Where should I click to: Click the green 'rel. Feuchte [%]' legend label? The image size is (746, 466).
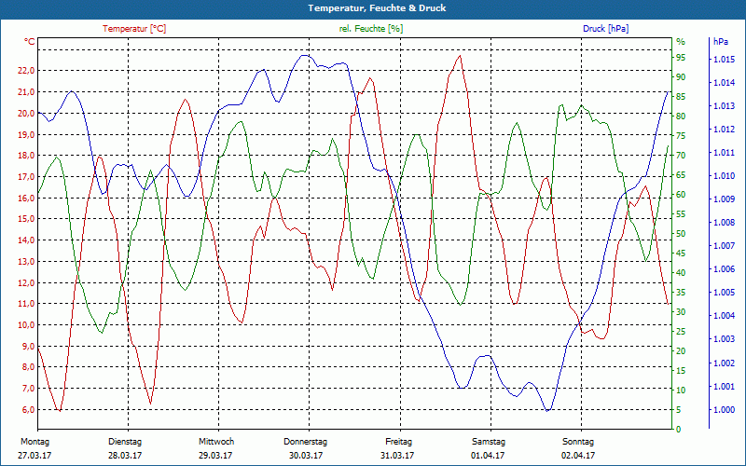coord(370,29)
